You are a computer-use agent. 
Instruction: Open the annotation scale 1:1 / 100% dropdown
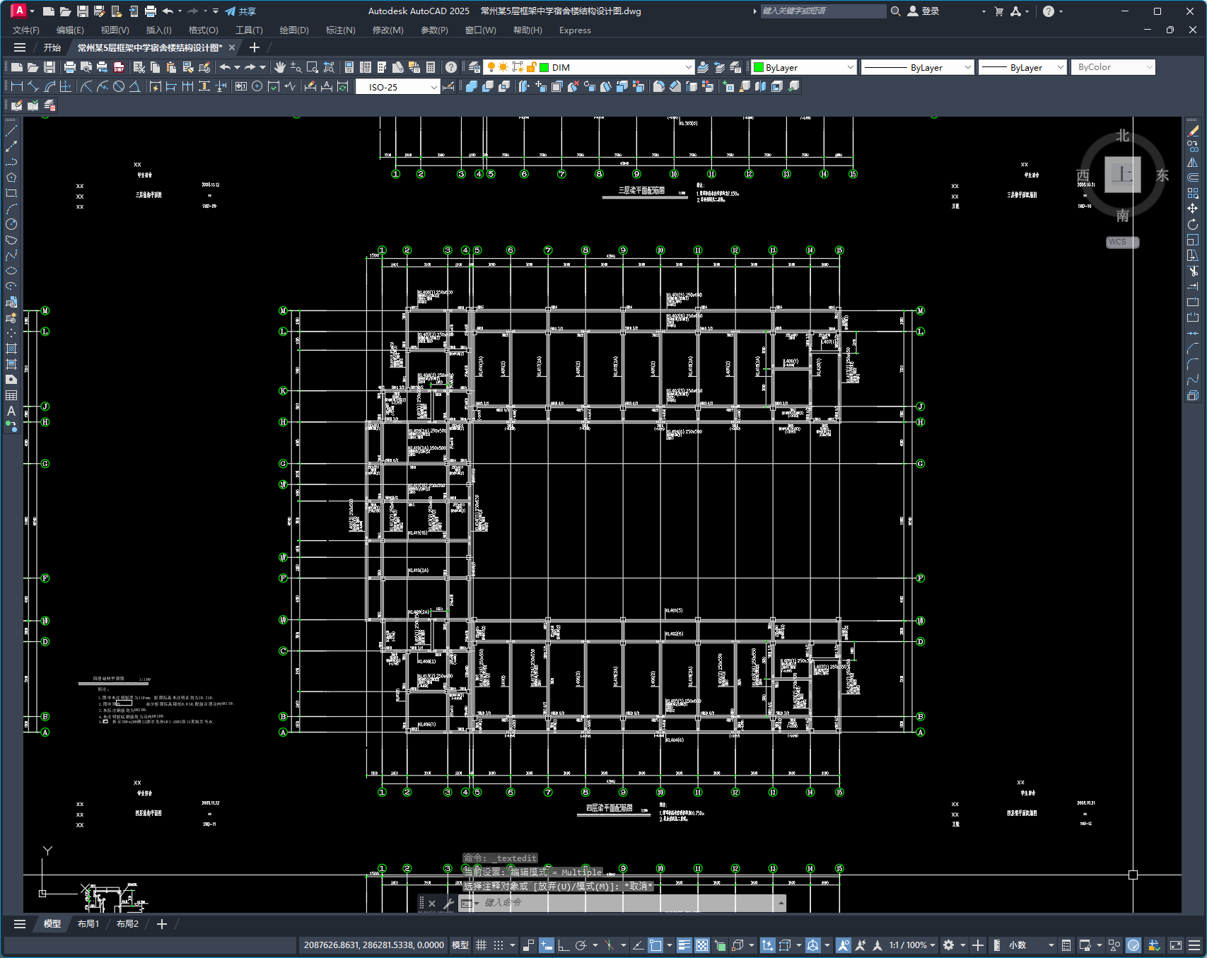tap(912, 945)
